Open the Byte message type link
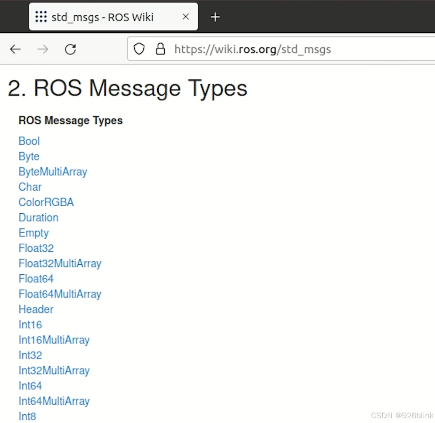This screenshot has height=423, width=435. tap(29, 157)
